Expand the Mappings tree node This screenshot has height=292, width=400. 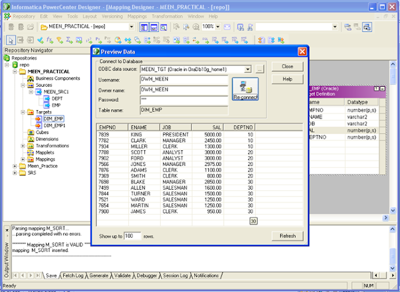click(x=22, y=159)
